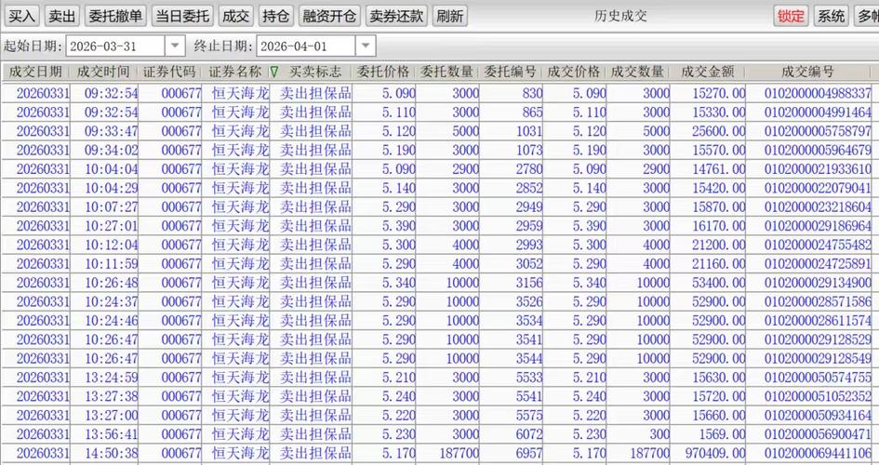Open 卖券还款
Image resolution: width=879 pixels, height=465 pixels.
[396, 16]
